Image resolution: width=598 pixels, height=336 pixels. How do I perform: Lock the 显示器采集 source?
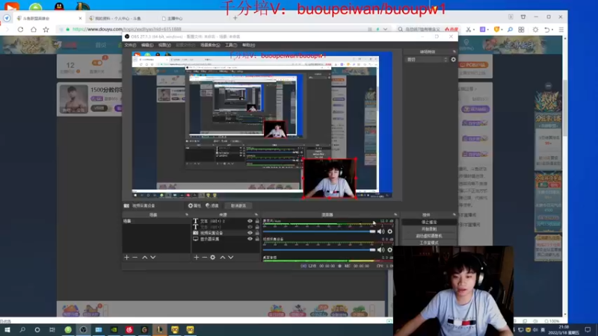(257, 239)
